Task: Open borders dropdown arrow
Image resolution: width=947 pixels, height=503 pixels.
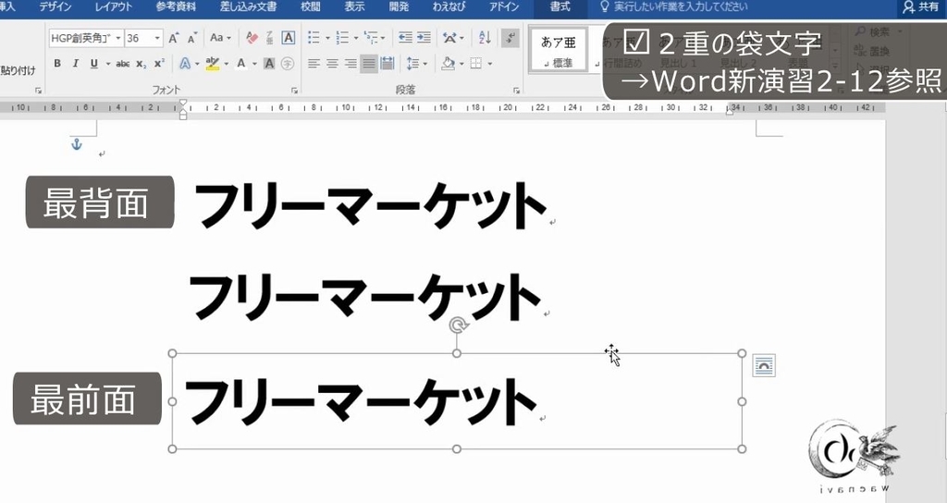Action: pos(490,64)
